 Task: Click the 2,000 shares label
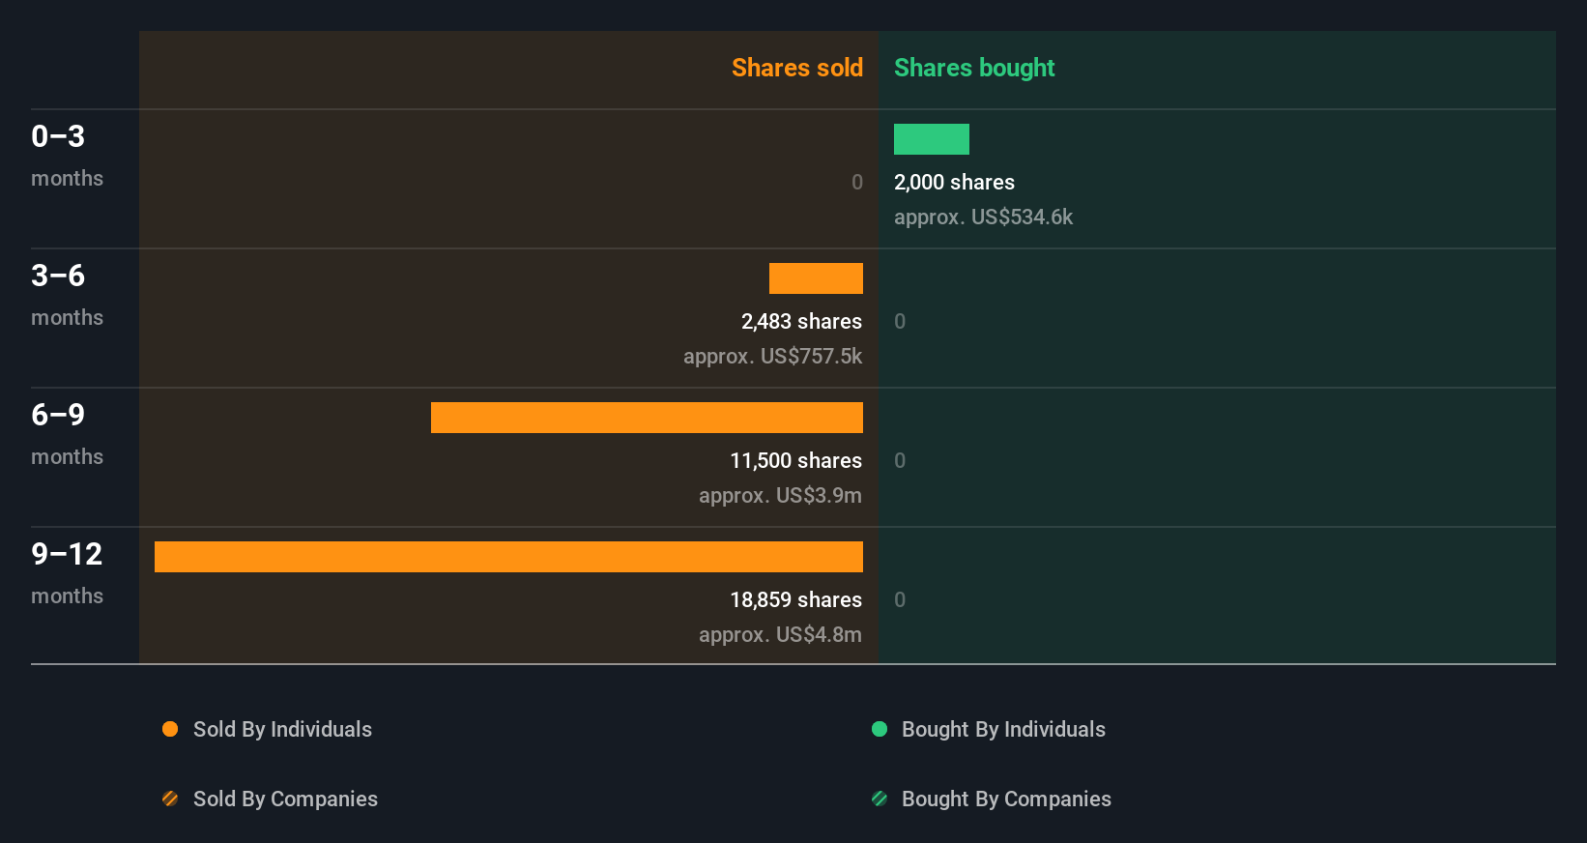[954, 182]
